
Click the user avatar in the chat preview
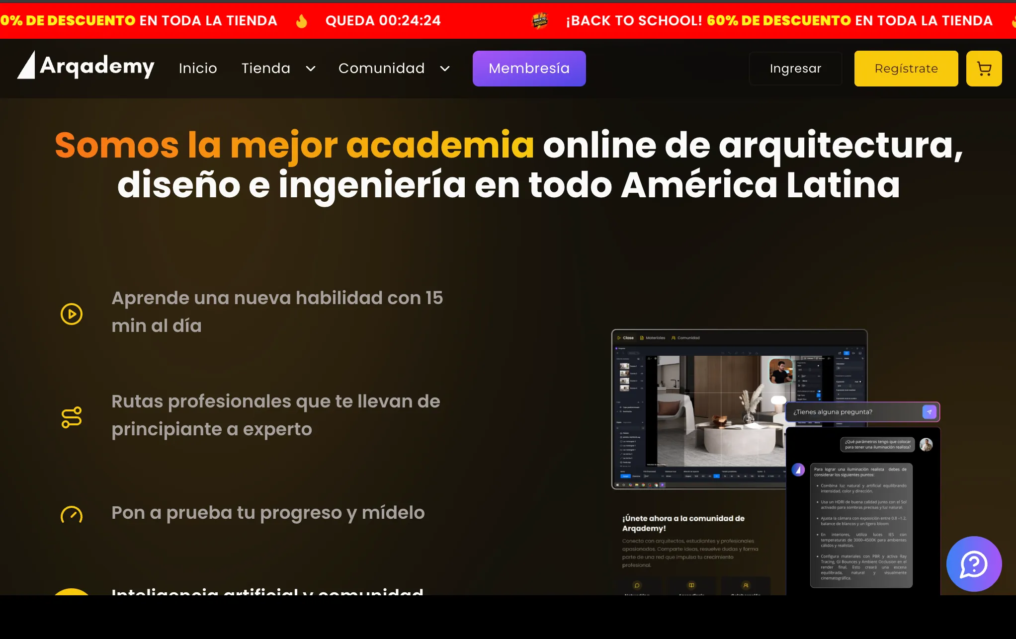click(x=926, y=444)
